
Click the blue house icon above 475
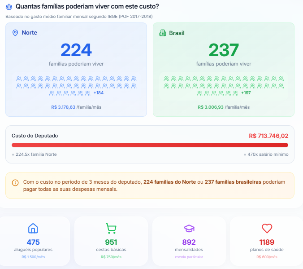(x=33, y=229)
